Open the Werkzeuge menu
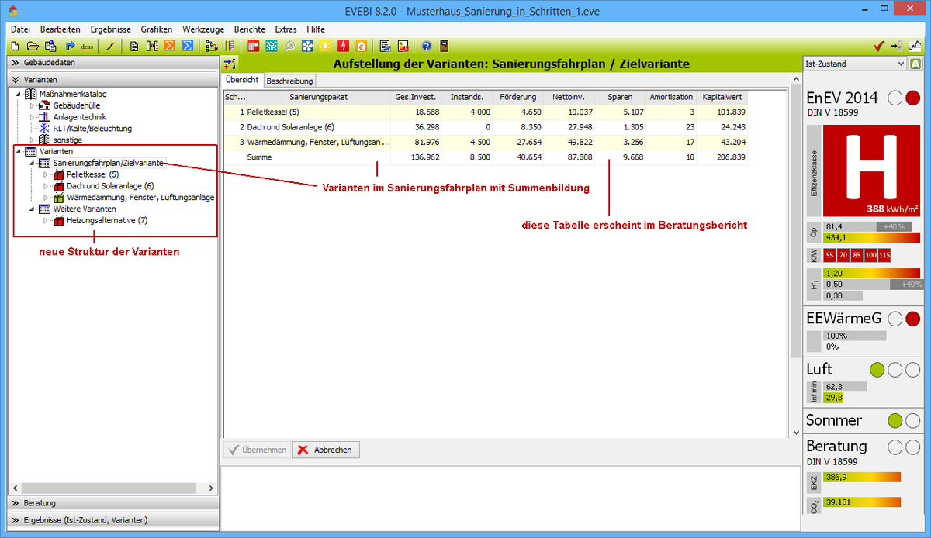Viewport: 931px width, 538px height. (203, 29)
